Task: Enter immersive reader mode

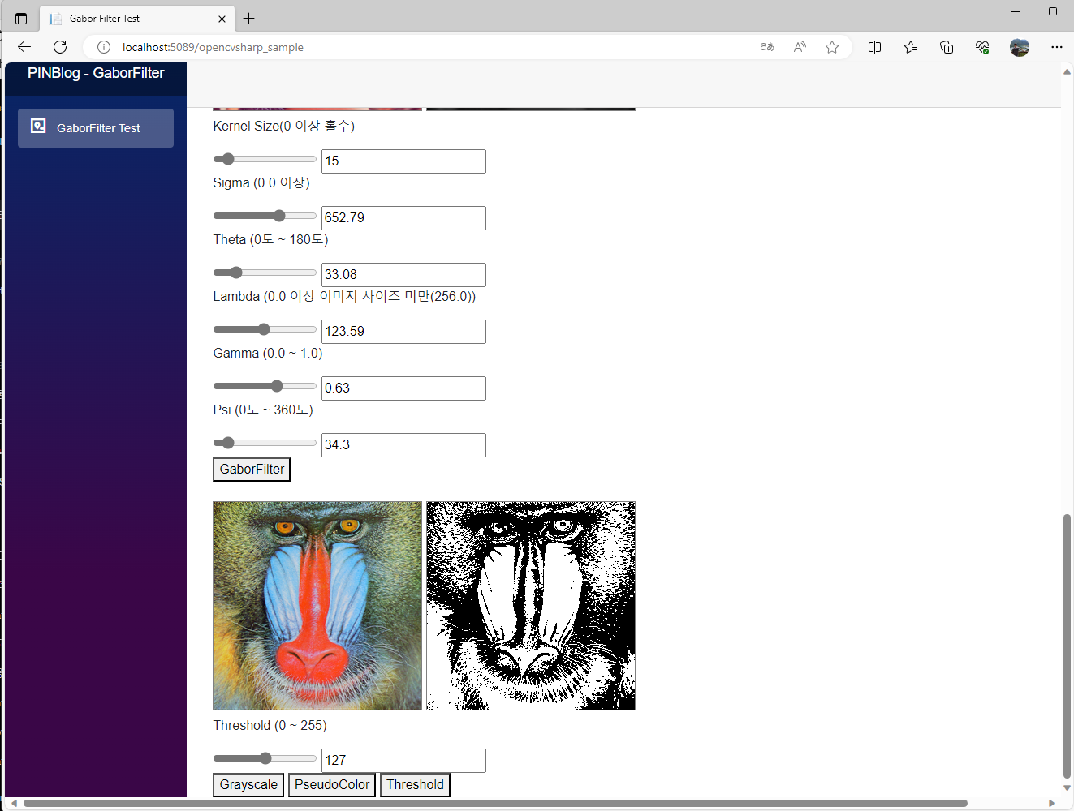Action: 800,47
